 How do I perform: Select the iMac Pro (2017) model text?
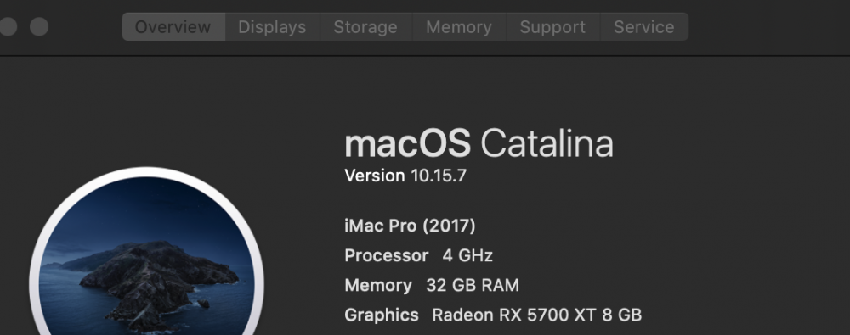pos(410,226)
